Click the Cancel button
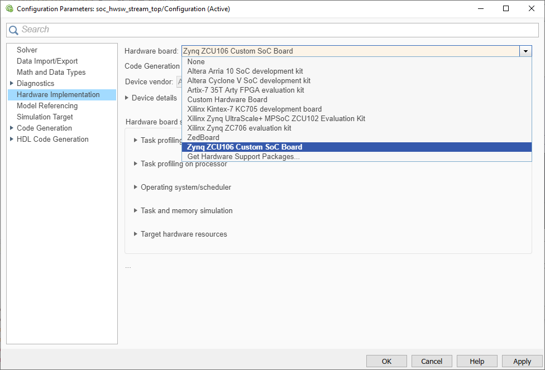Image resolution: width=545 pixels, height=370 pixels. 432,361
